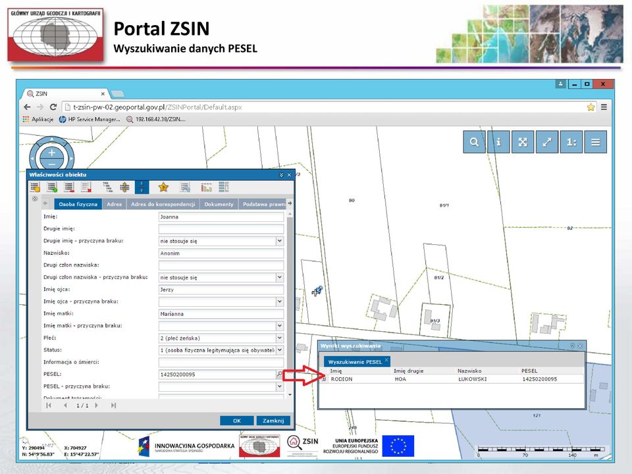
Task: Click the vertical expand/collapse arrows toolbar icon
Action: (x=124, y=187)
